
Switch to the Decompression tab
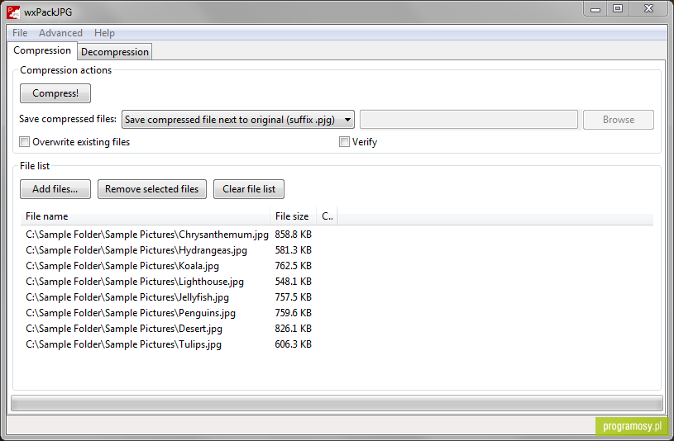click(115, 52)
